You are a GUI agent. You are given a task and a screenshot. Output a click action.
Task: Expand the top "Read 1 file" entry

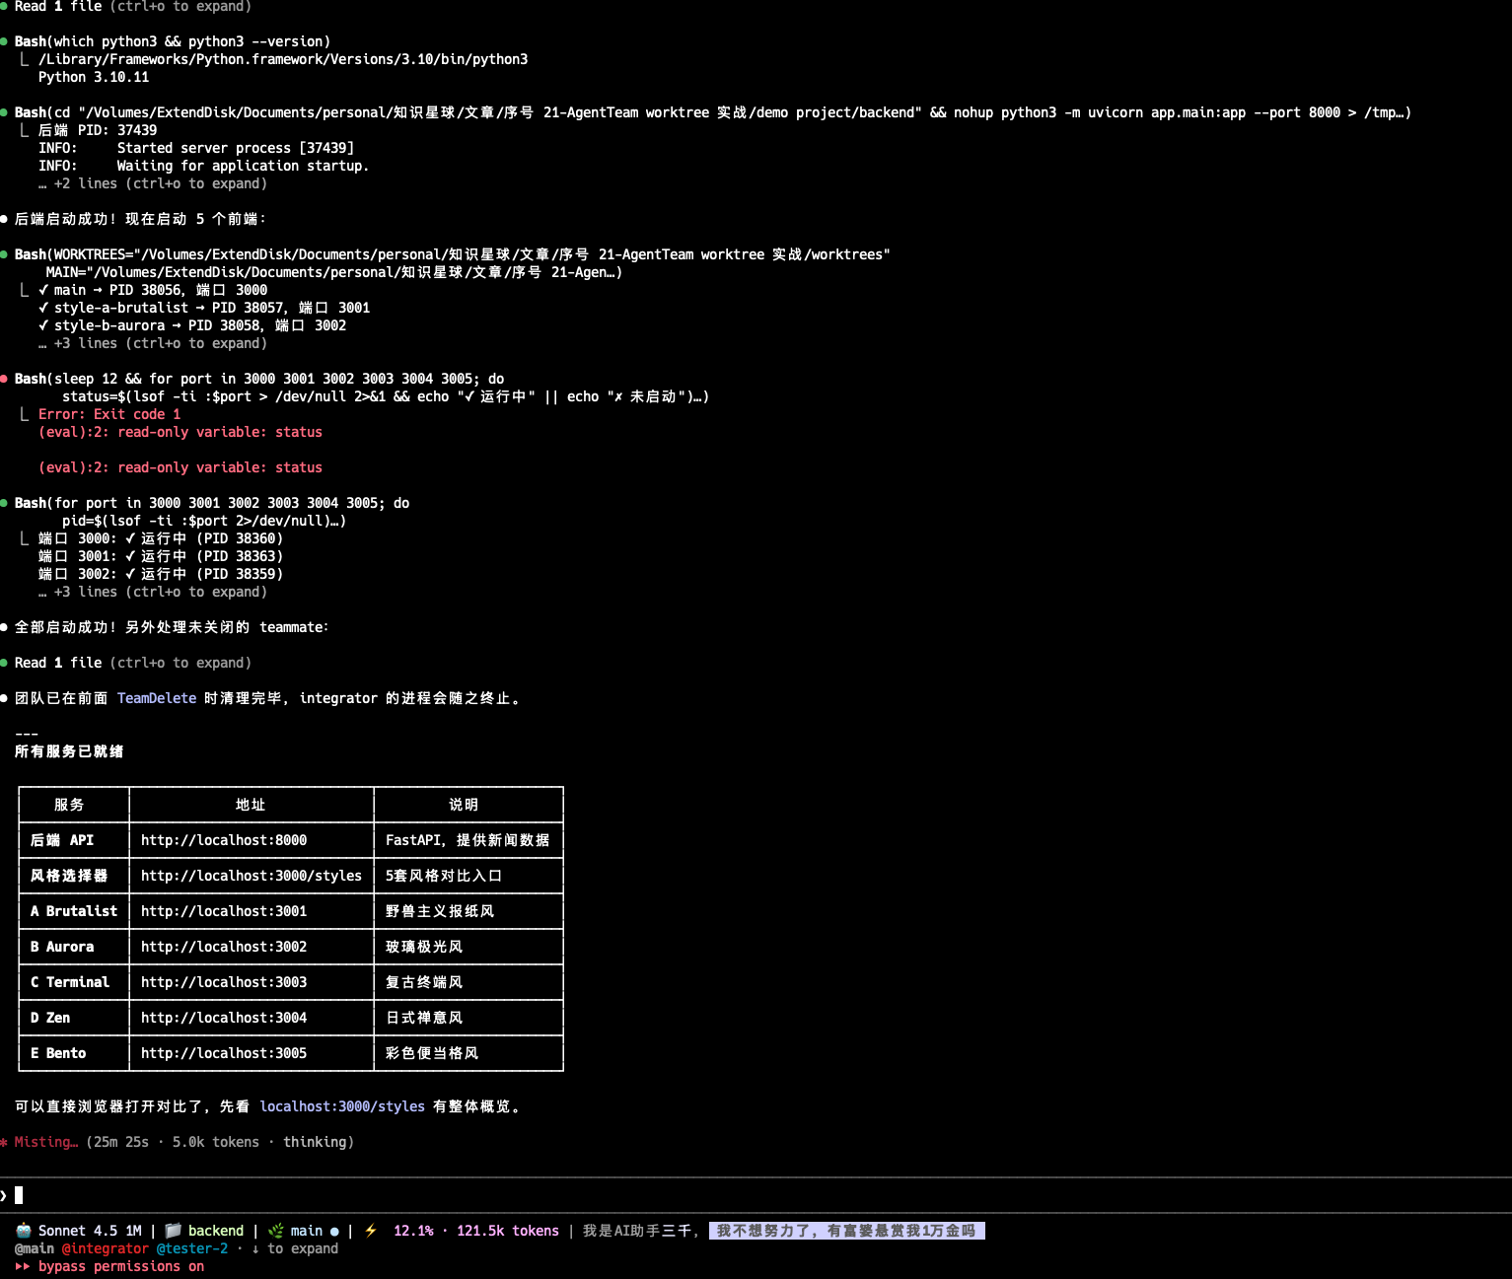133,6
